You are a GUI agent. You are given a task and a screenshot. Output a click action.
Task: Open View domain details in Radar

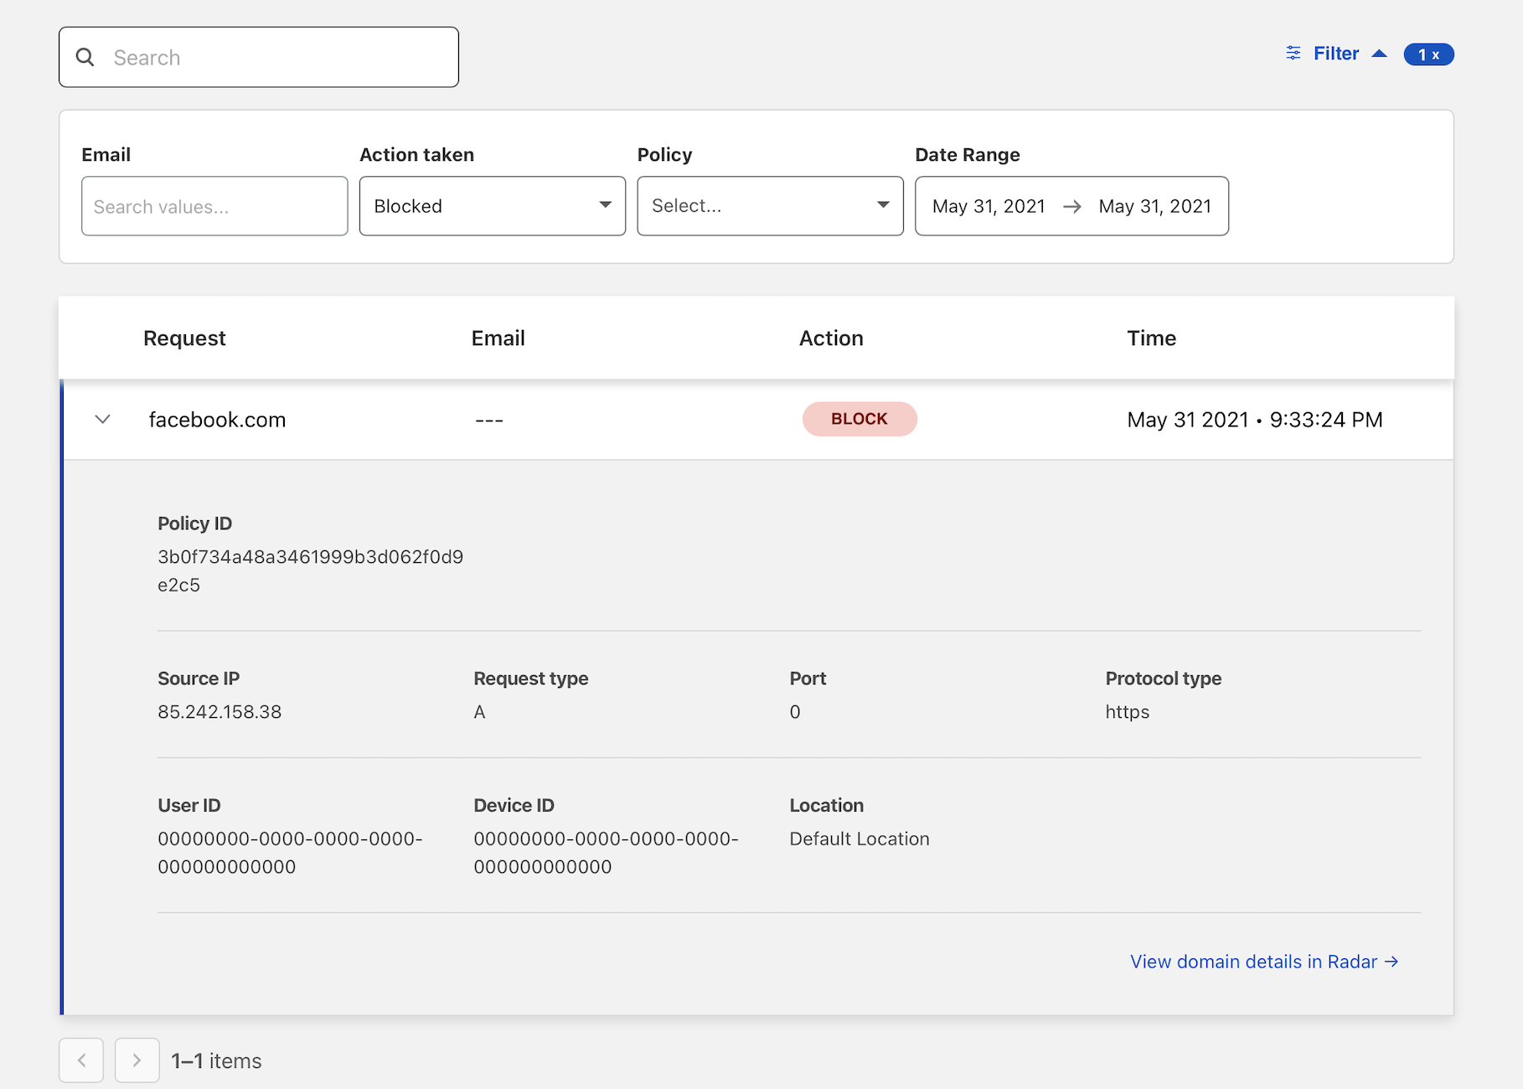[x=1263, y=962]
